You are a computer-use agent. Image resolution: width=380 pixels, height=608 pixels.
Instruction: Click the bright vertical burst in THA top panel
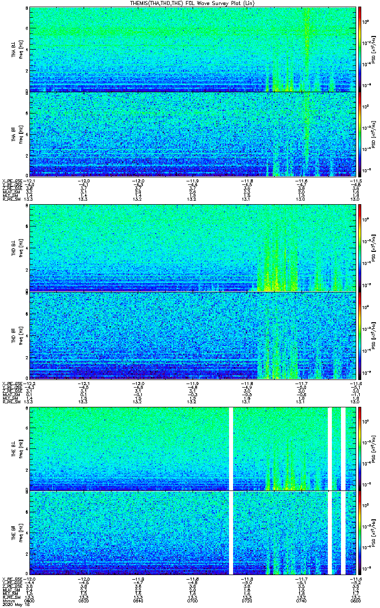point(307,50)
